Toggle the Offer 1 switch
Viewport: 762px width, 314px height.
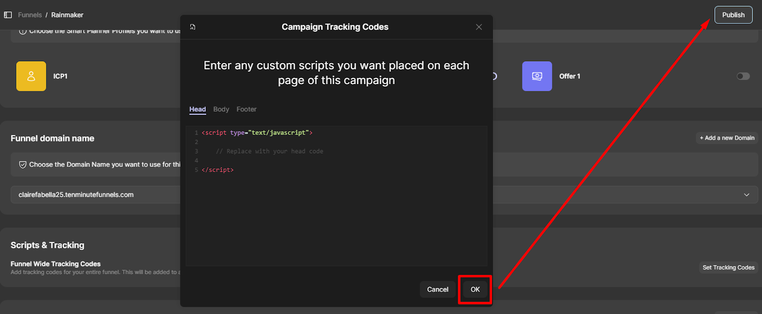click(x=743, y=76)
